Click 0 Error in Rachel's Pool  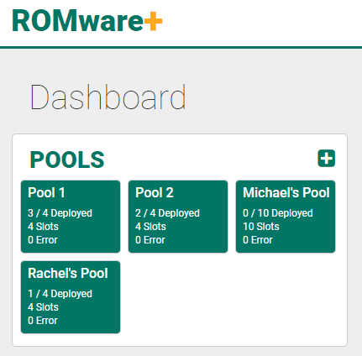[x=43, y=321]
